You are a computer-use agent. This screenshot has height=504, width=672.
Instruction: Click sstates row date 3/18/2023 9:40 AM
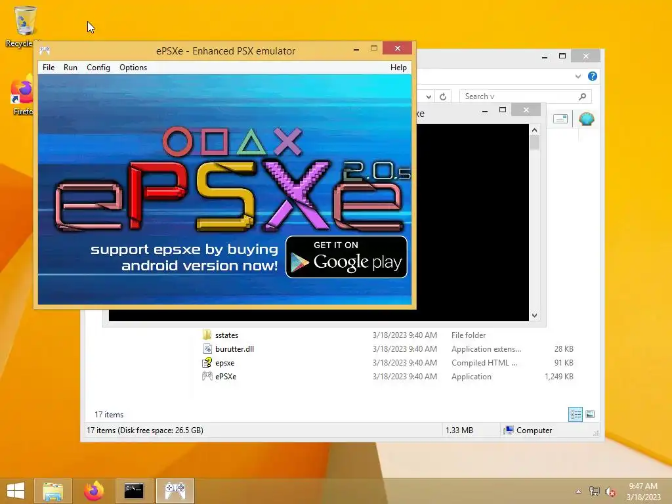[404, 335]
